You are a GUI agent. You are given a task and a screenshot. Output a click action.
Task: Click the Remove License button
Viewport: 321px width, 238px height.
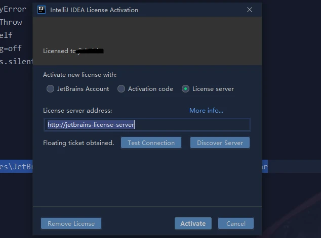coord(71,223)
